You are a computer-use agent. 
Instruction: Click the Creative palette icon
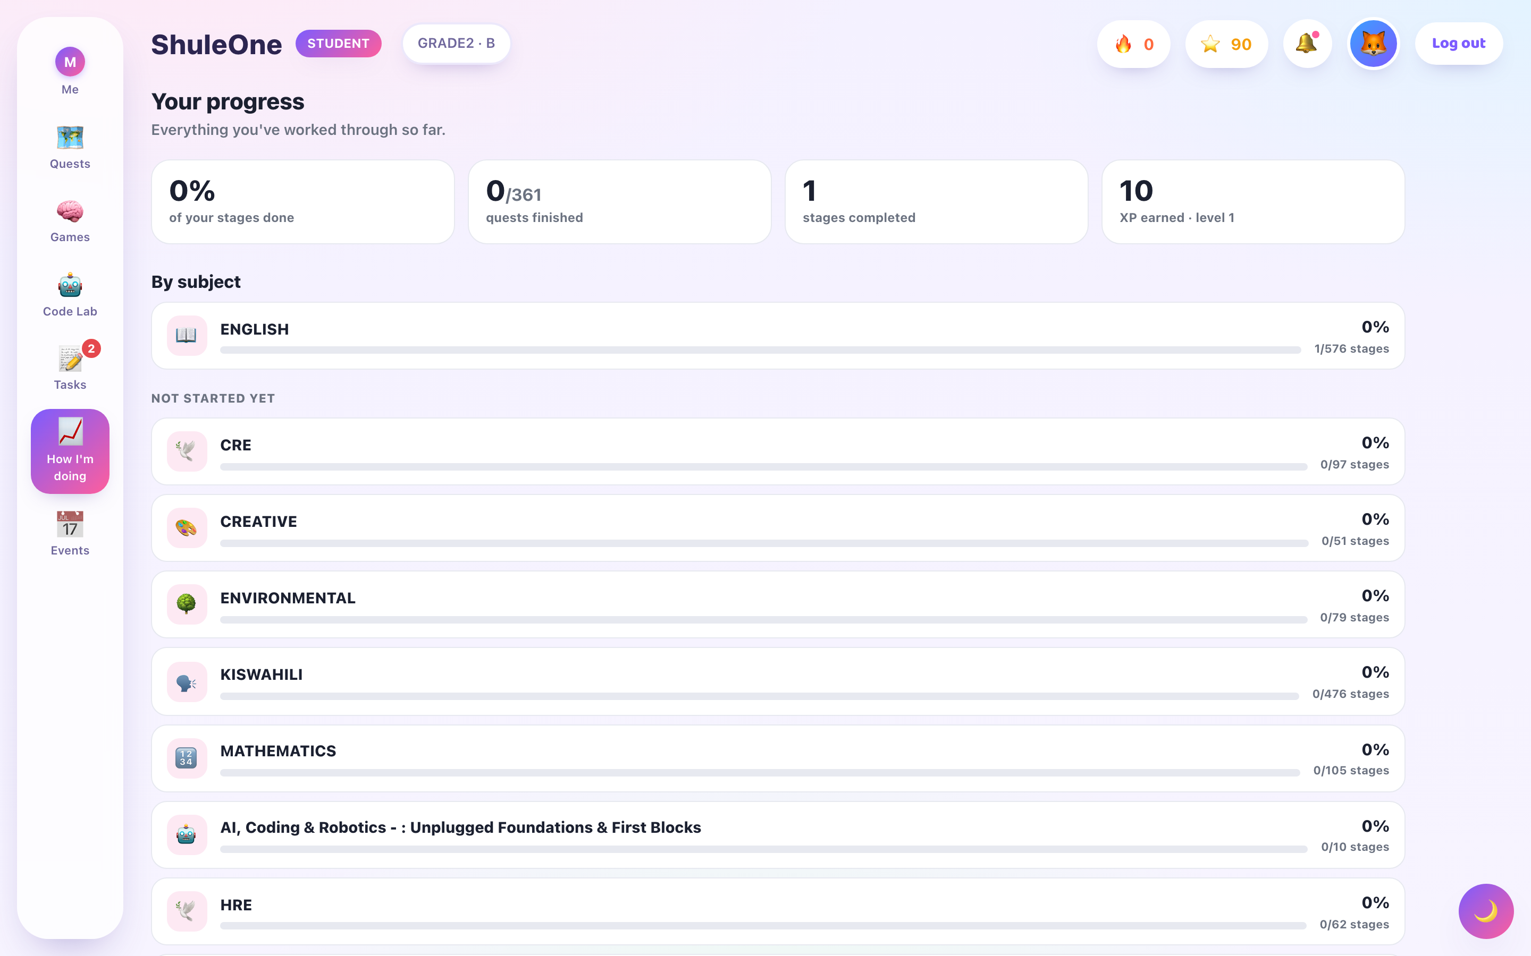point(187,527)
